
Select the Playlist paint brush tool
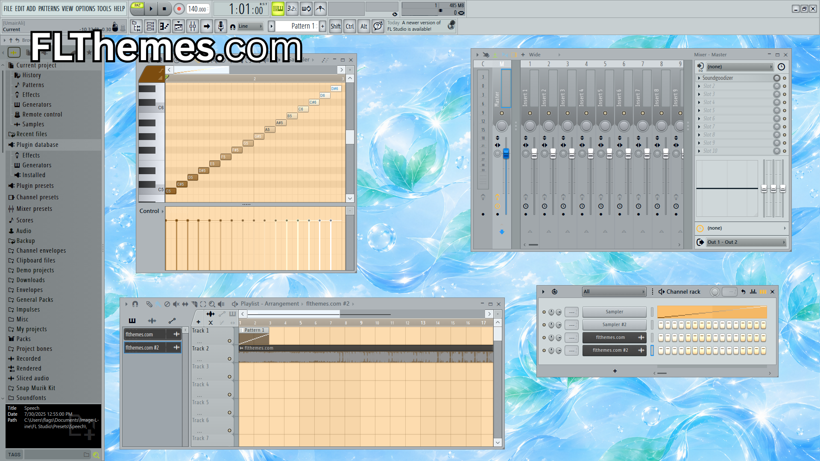[158, 304]
